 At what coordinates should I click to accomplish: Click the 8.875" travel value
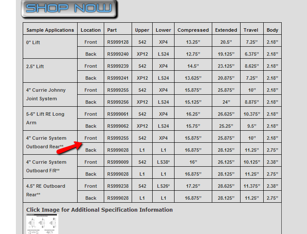(x=252, y=102)
